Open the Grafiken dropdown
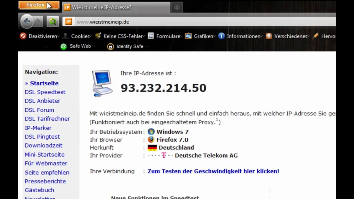The height and width of the screenshot is (199, 354). coord(204,36)
